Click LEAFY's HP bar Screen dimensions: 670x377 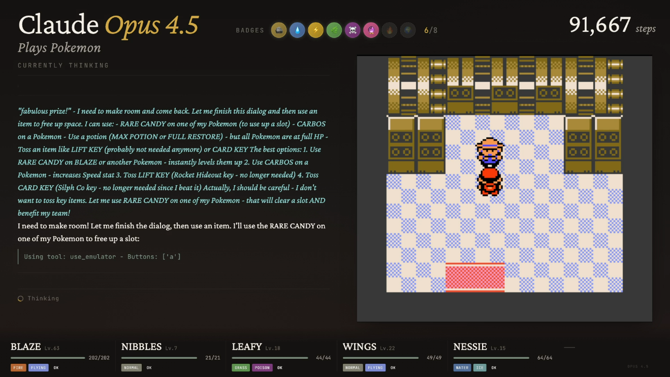pos(270,358)
